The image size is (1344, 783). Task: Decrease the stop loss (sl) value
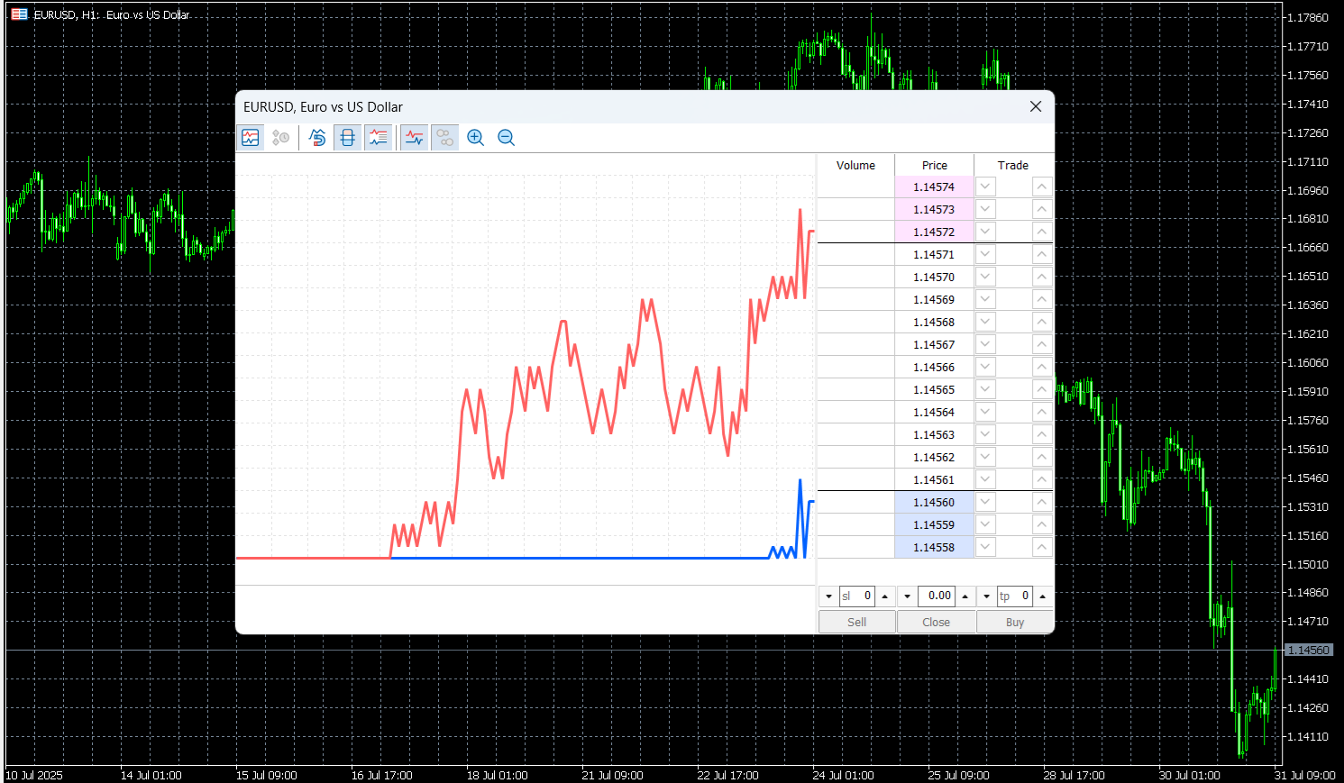coord(828,596)
